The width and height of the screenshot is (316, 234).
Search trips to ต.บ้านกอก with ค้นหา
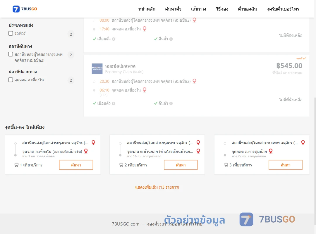tap(181, 165)
